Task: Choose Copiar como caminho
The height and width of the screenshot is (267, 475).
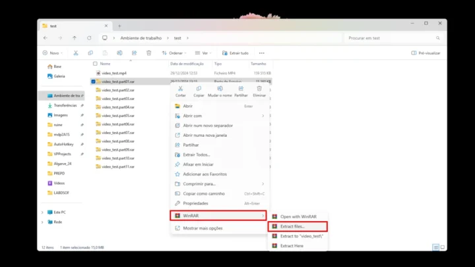Action: [x=219, y=193]
